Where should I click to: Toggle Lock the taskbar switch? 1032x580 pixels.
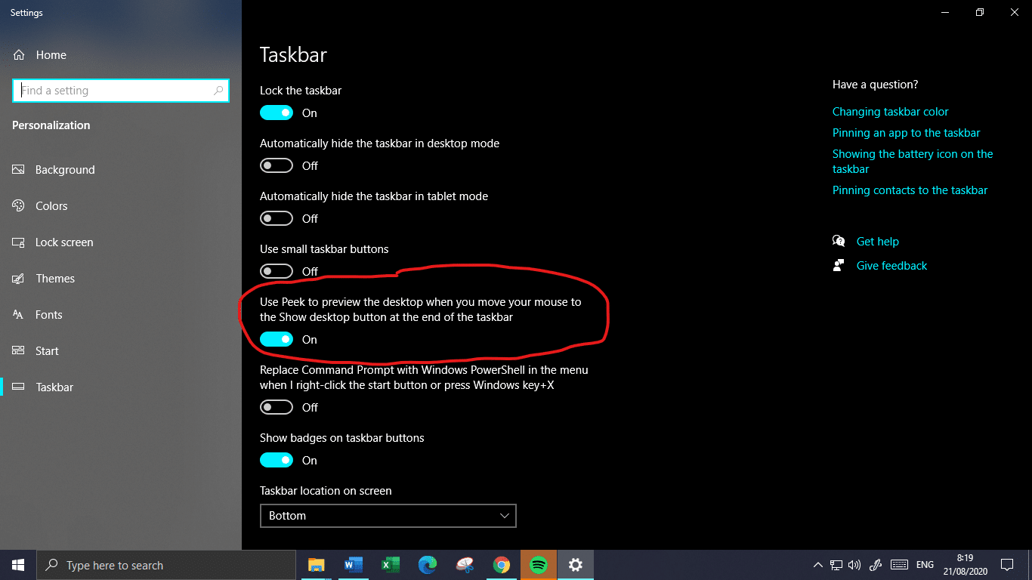point(277,113)
